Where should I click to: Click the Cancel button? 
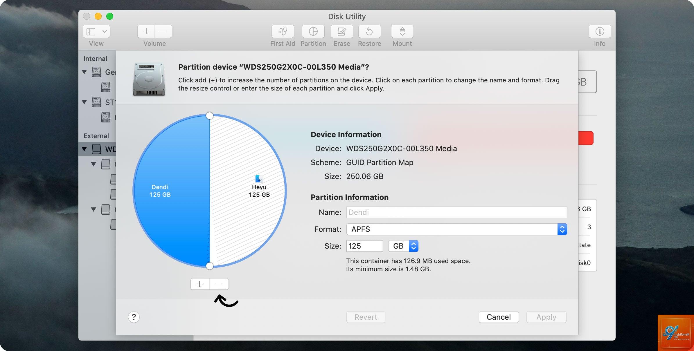[x=499, y=317]
